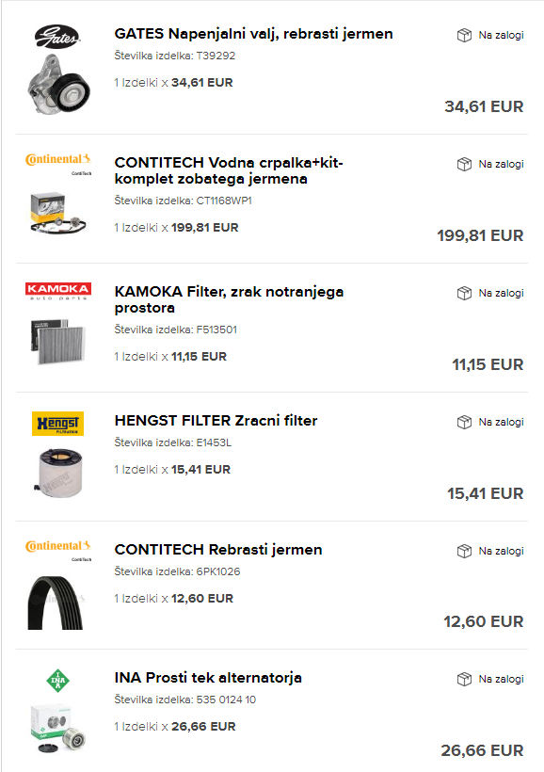Image resolution: width=544 pixels, height=772 pixels.
Task: Click the INA brand logo
Action: click(x=57, y=681)
